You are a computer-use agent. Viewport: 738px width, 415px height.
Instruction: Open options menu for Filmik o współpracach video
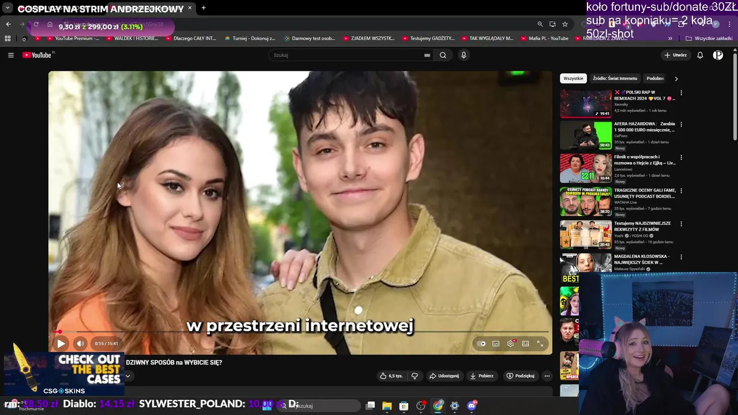point(681,157)
